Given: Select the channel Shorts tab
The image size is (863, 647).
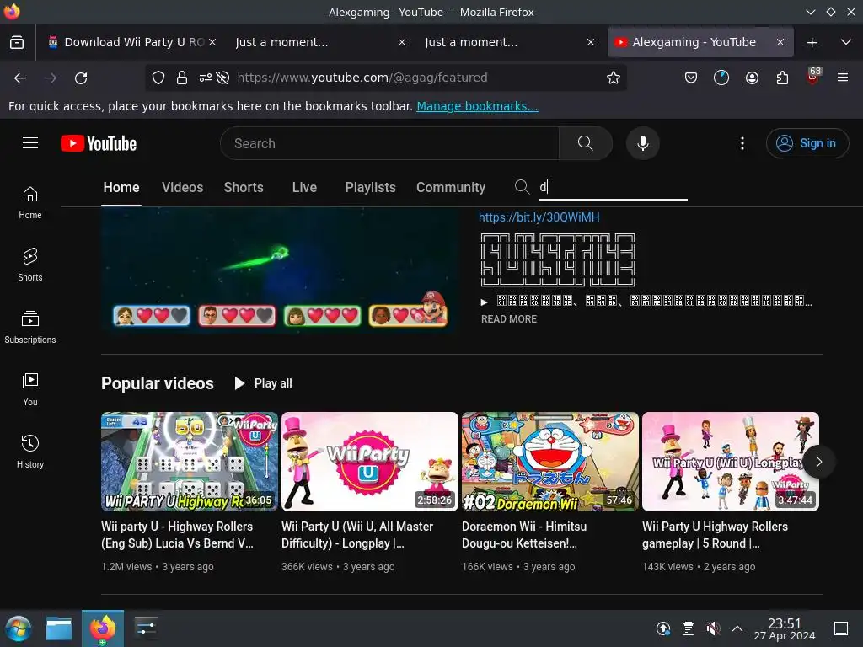Looking at the screenshot, I should click(244, 187).
